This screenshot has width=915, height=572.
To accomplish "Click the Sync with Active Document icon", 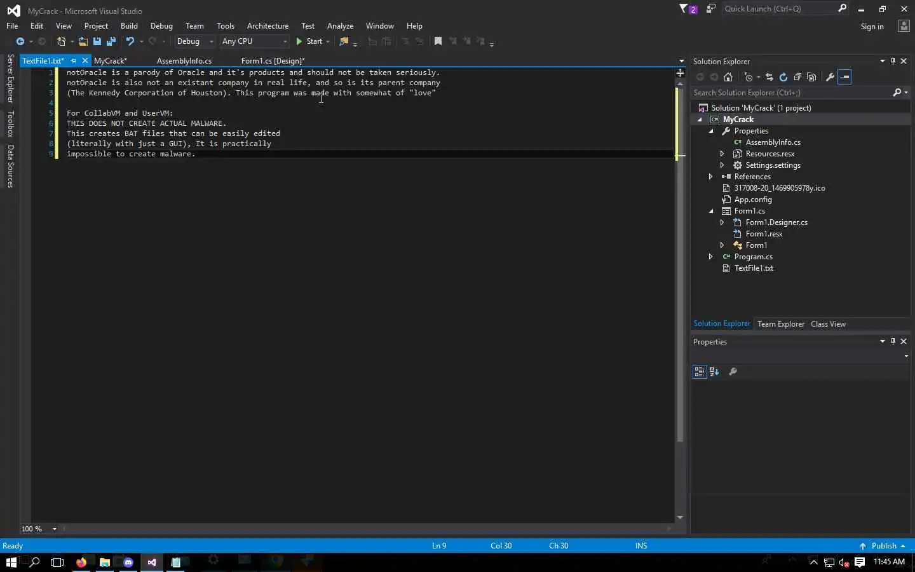I will 769,77.
